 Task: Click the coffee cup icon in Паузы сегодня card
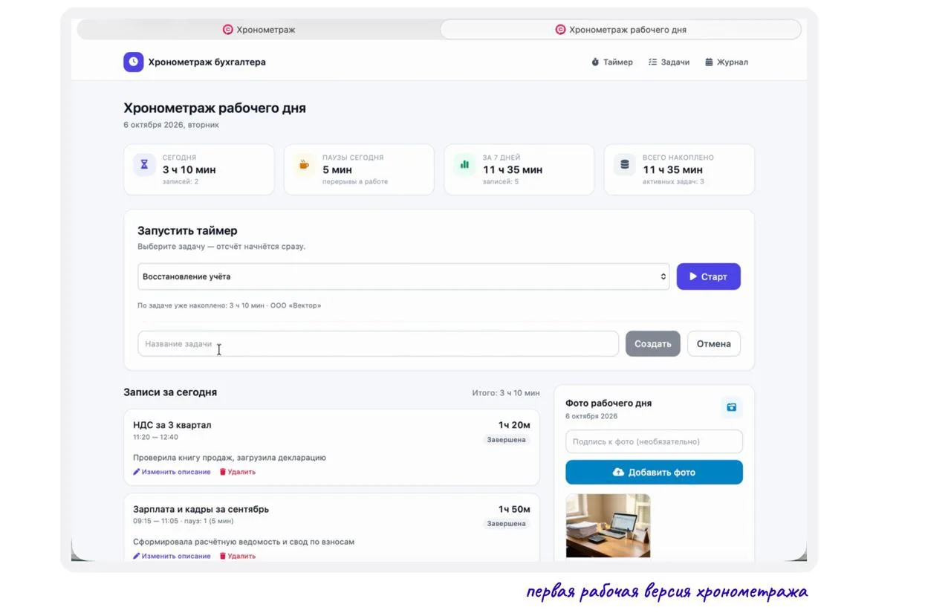pos(304,165)
